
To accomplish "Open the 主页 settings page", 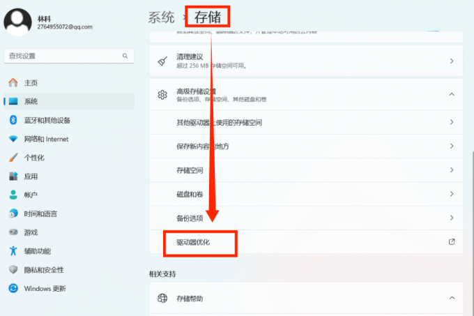I will coord(69,82).
